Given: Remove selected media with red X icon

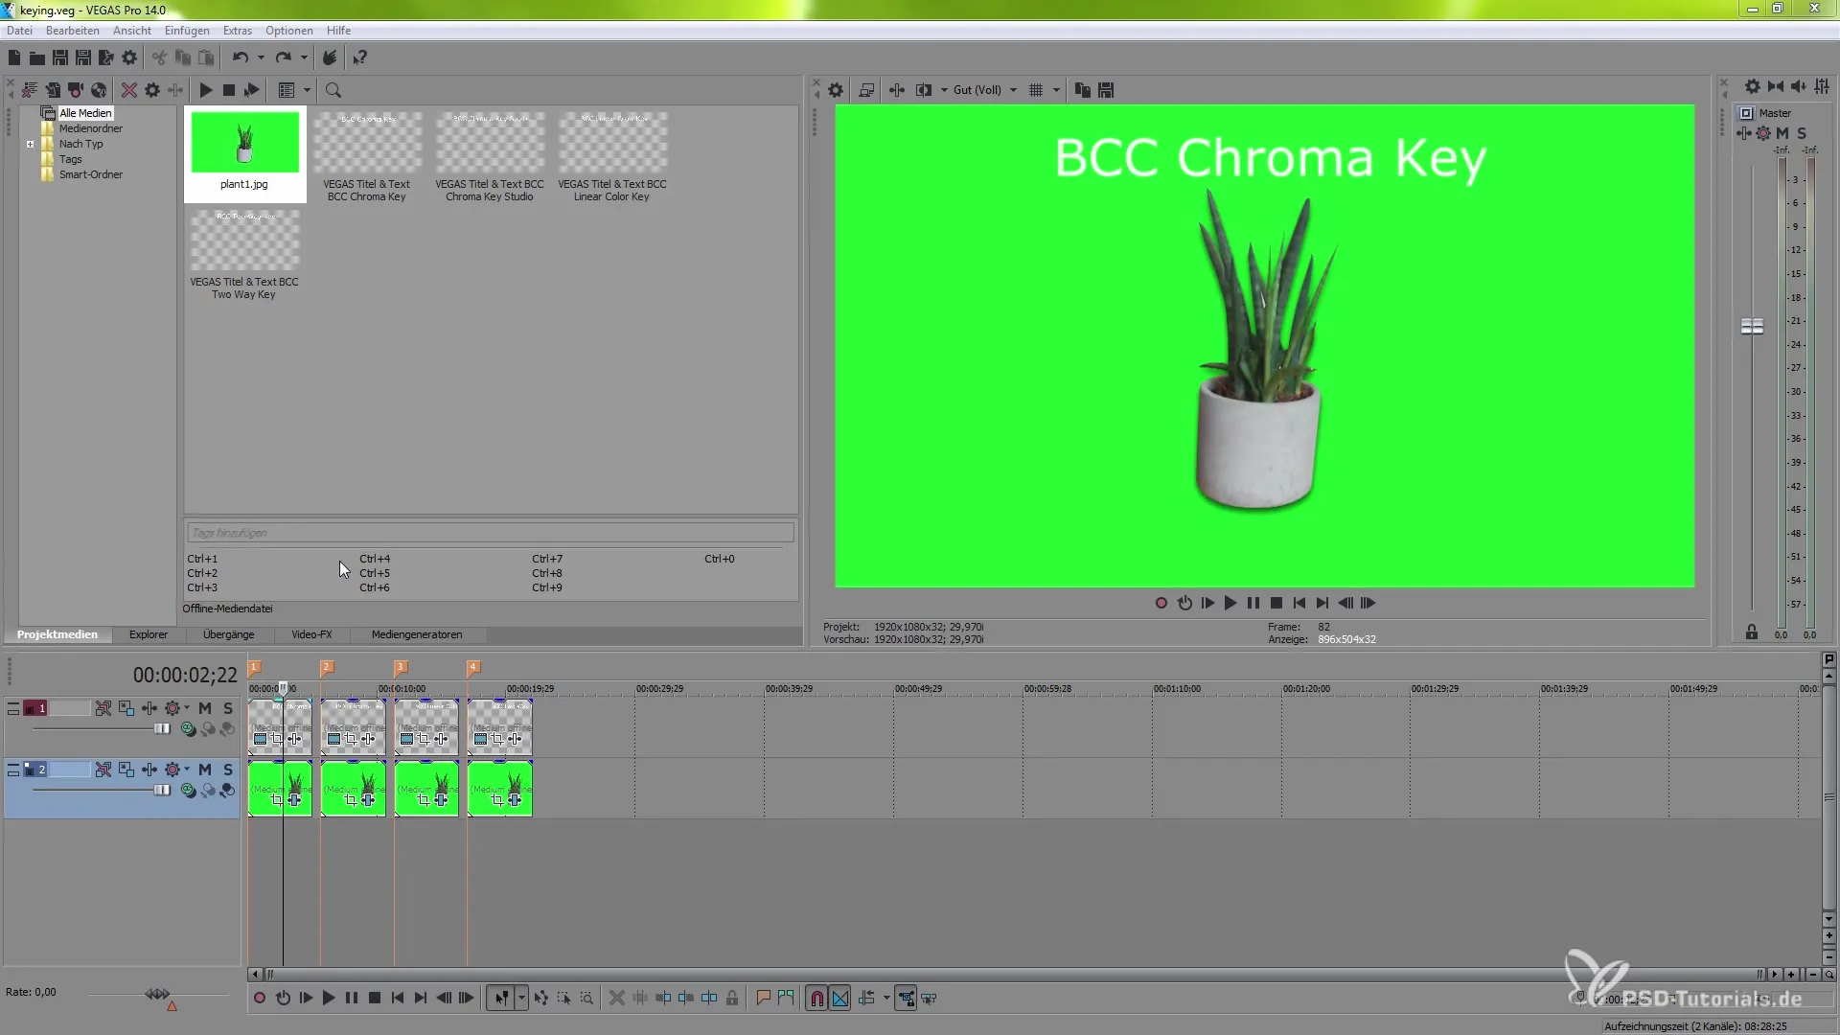Looking at the screenshot, I should pos(128,90).
